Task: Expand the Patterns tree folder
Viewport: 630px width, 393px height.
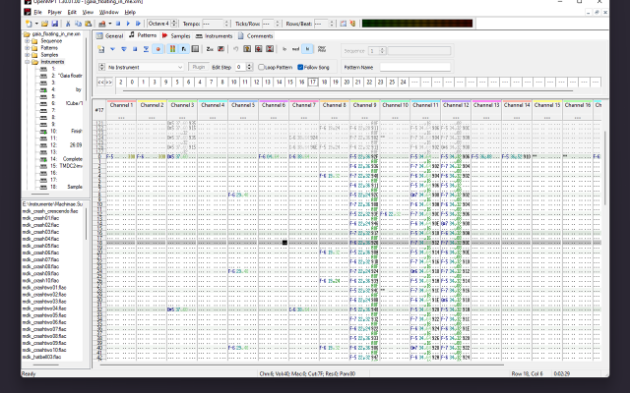Action: pyautogui.click(x=28, y=48)
